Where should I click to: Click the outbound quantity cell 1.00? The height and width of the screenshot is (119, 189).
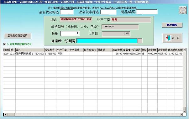(x=171, y=54)
